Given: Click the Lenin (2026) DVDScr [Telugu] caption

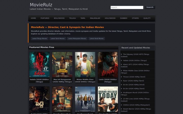Looking at the screenshot, I should click(x=108, y=81).
